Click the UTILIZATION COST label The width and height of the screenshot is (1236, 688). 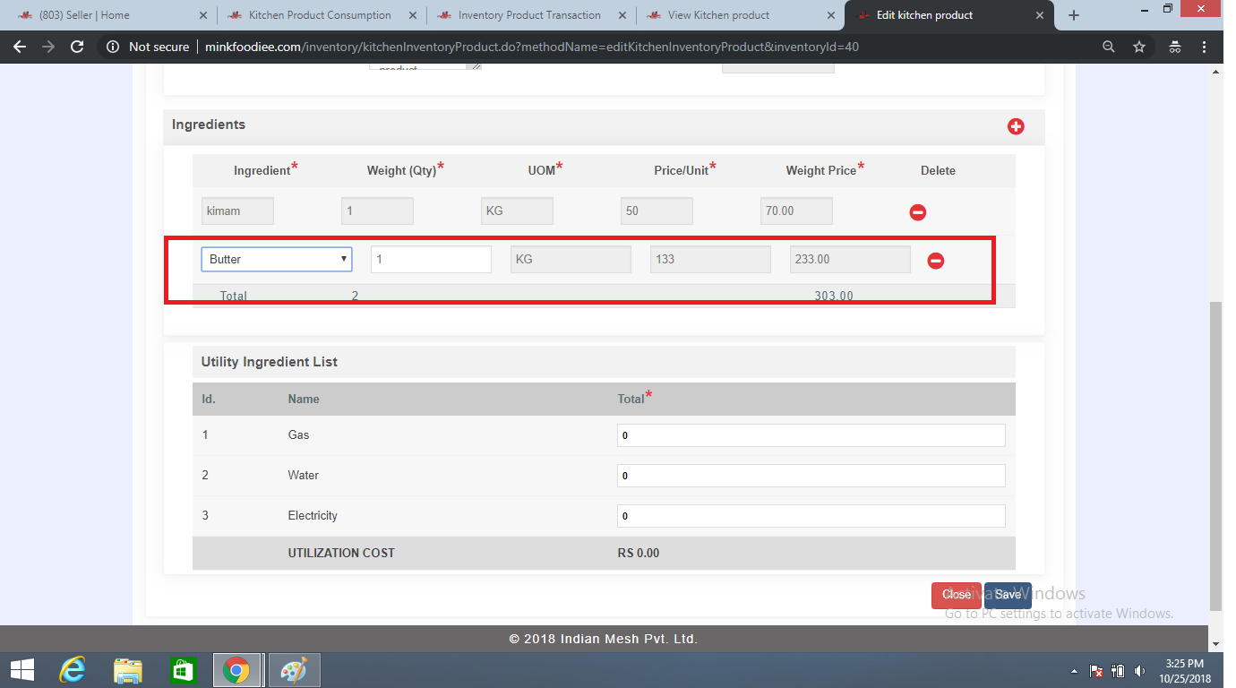341,553
